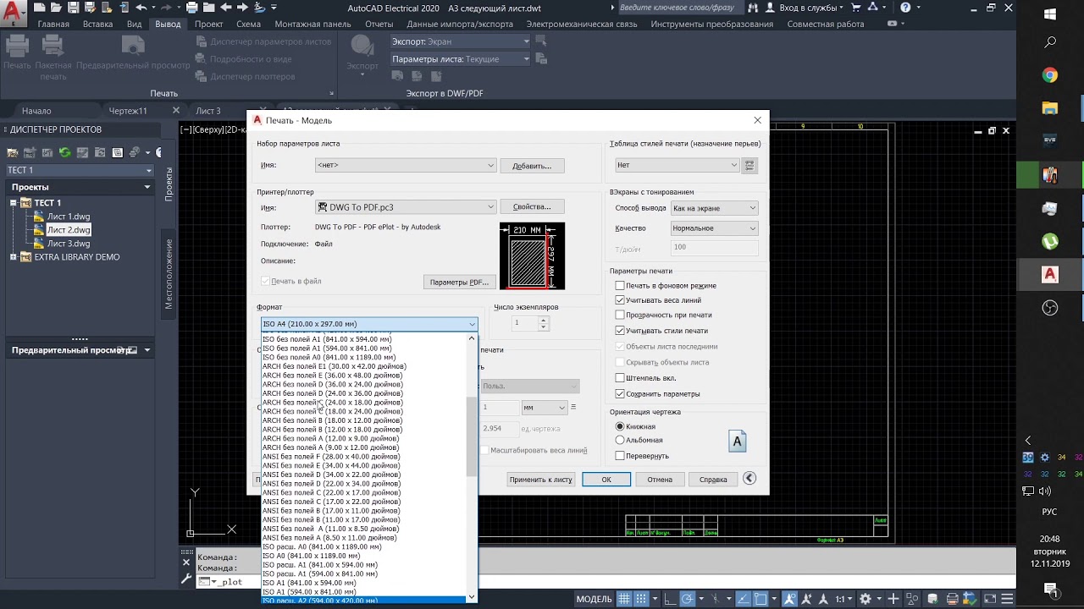
Task: Open Google Chrome from the Windows taskbar
Action: [1050, 75]
